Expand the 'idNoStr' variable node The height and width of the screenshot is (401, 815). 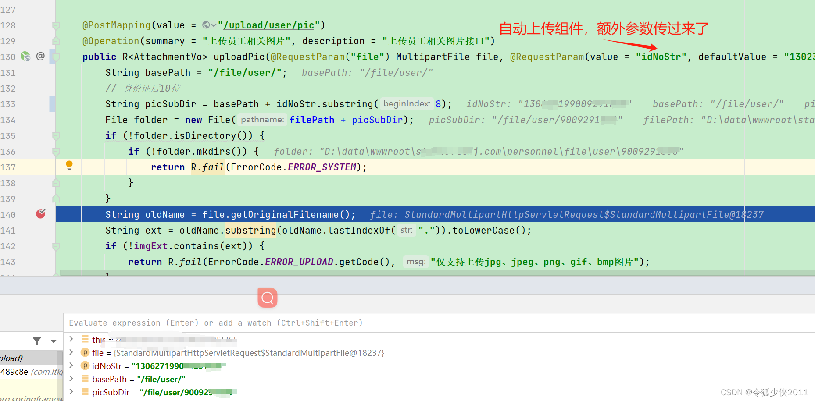click(x=71, y=366)
